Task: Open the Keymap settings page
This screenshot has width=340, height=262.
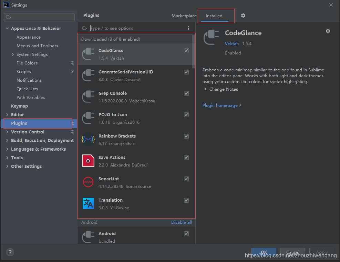Action: [19, 106]
